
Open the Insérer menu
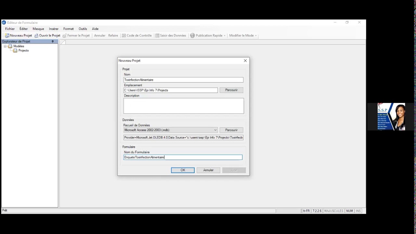click(54, 29)
